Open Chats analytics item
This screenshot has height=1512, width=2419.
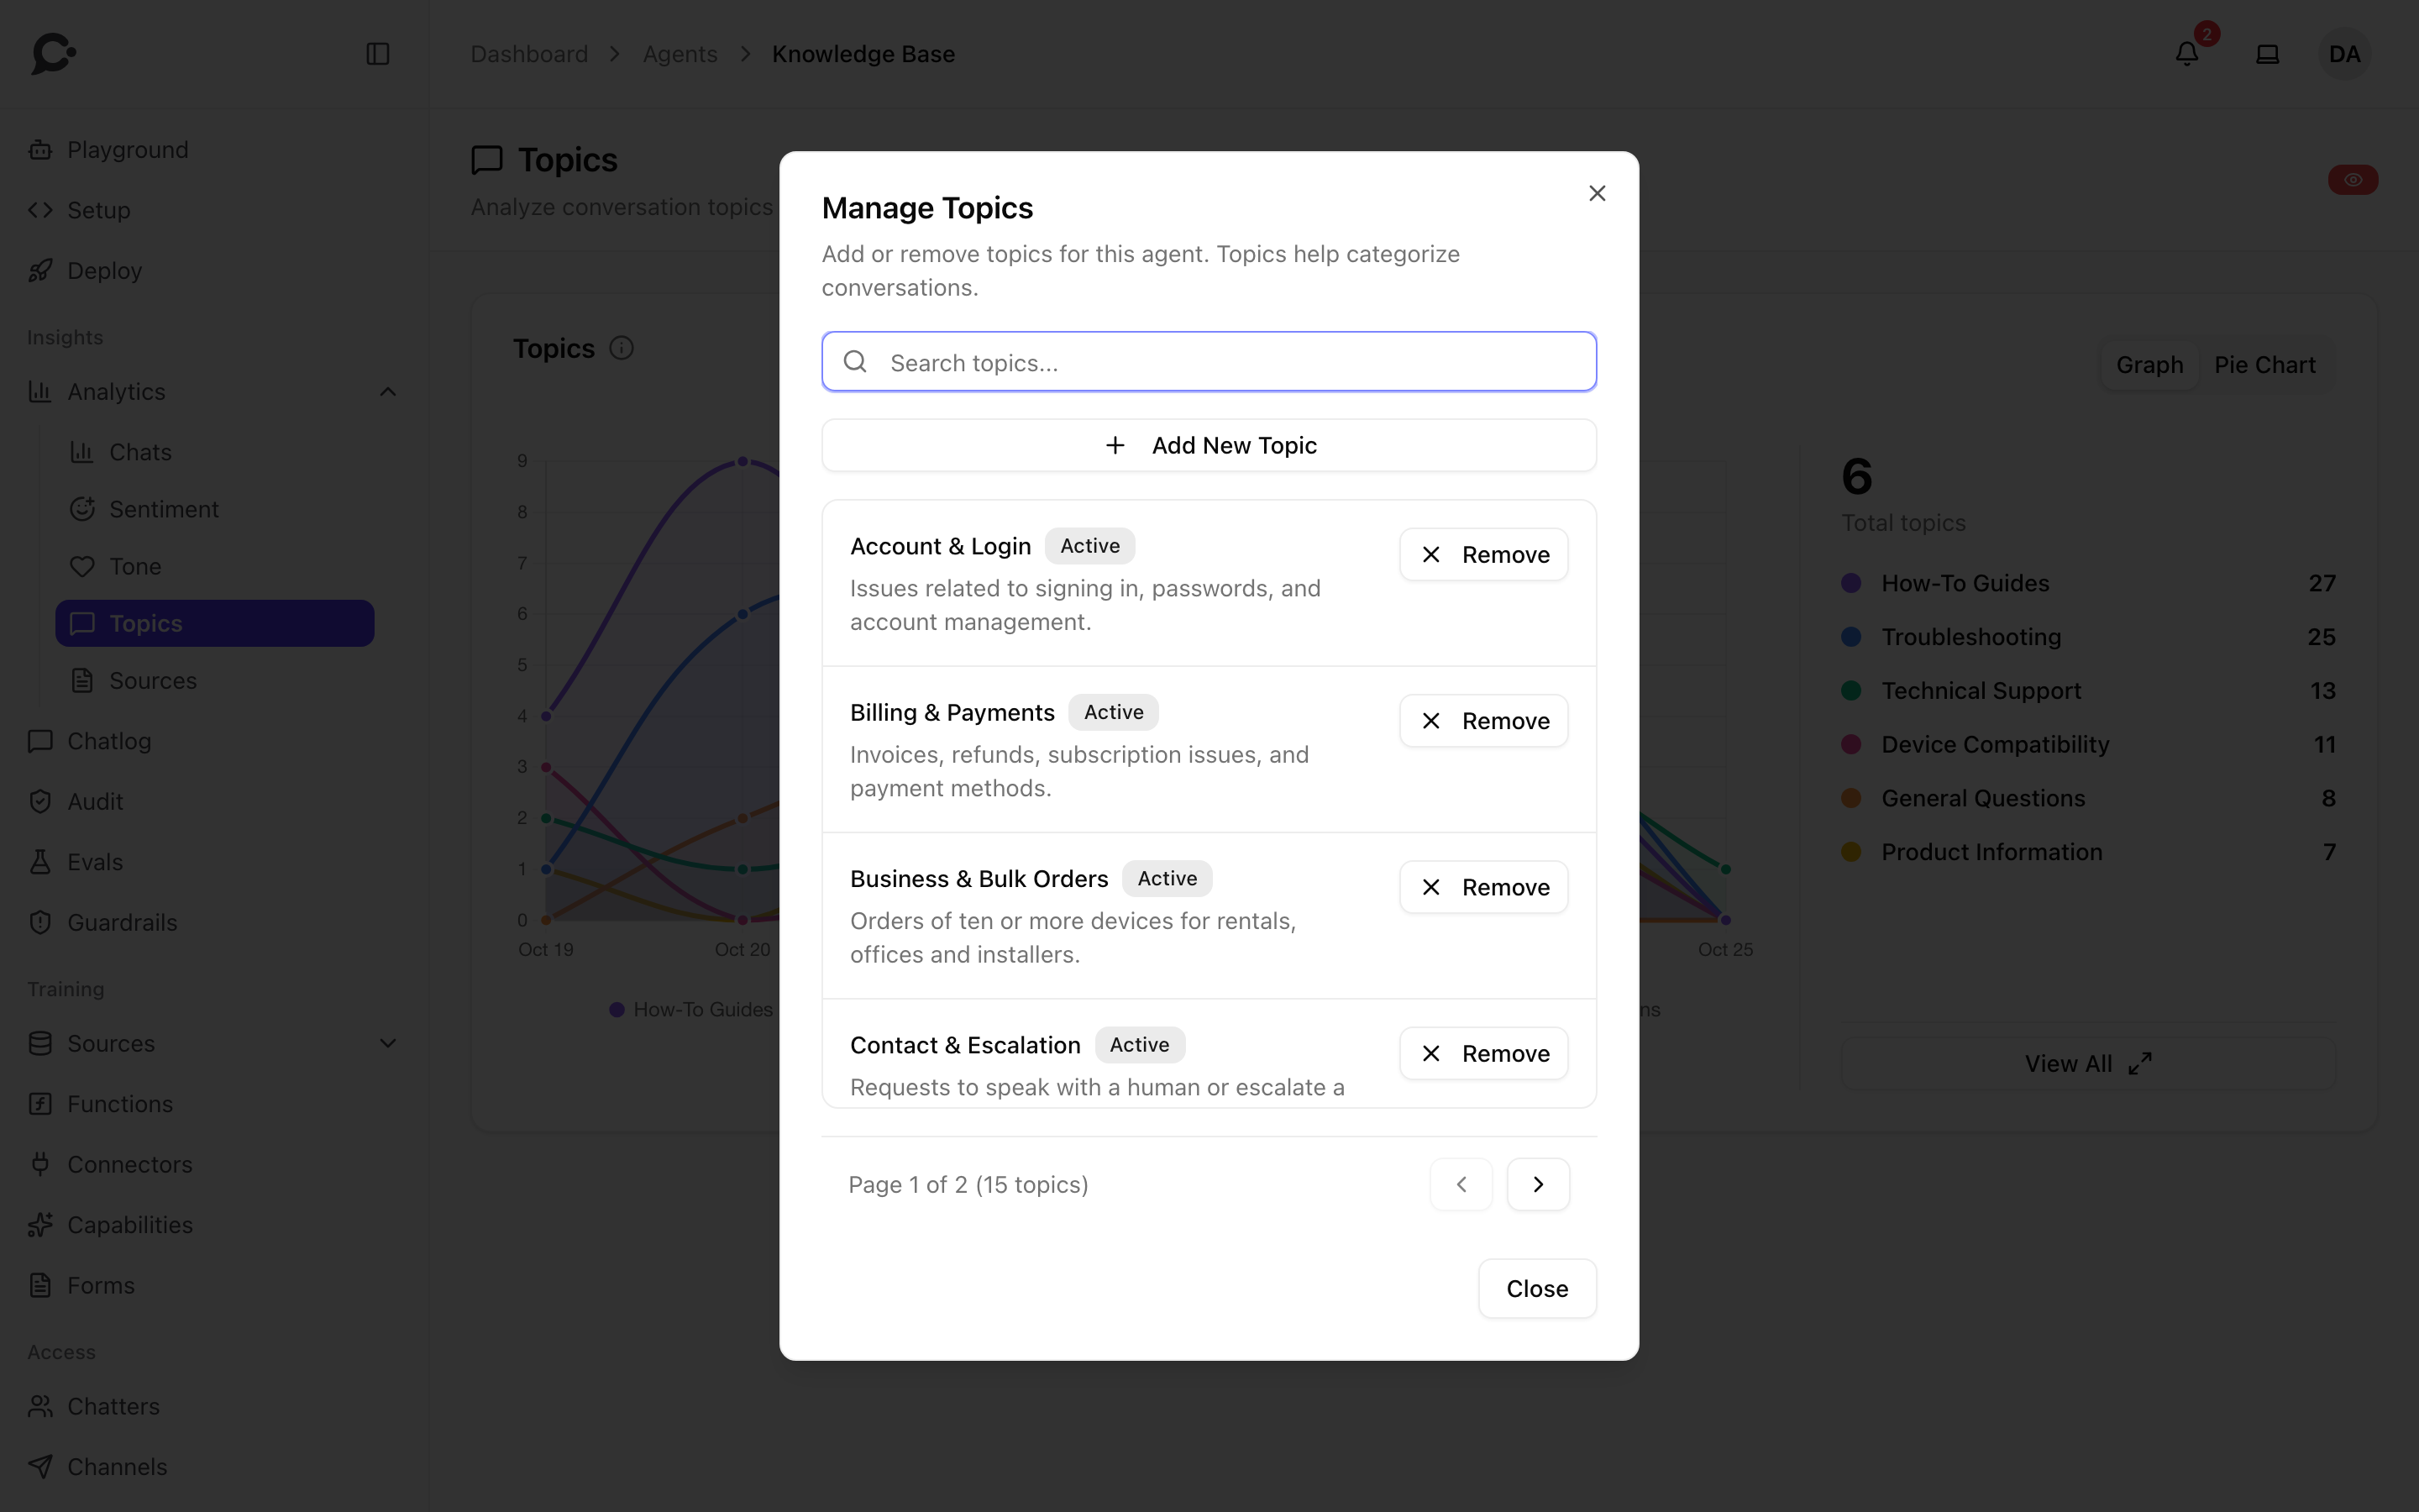[214, 452]
